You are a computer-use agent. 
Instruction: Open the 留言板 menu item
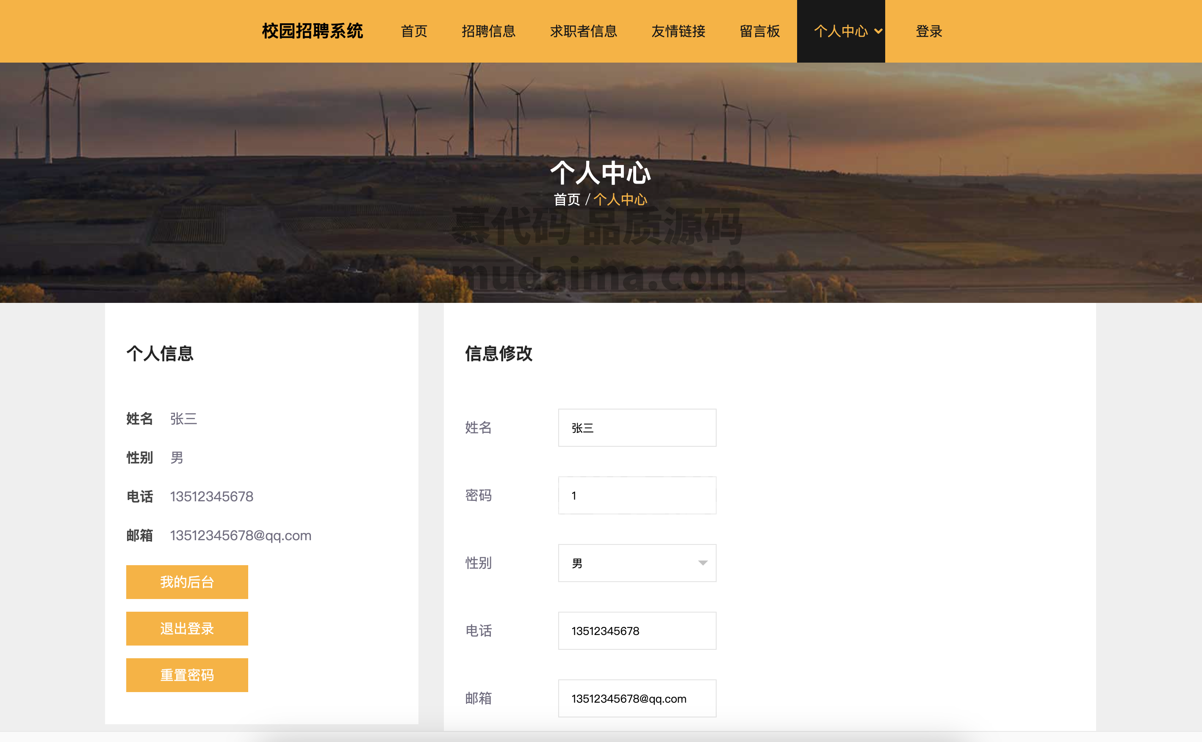coord(760,31)
